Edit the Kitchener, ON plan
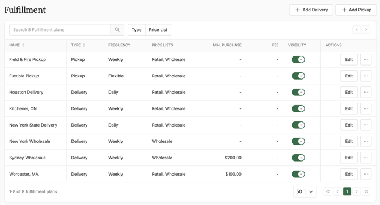The image size is (380, 205). pyautogui.click(x=349, y=109)
